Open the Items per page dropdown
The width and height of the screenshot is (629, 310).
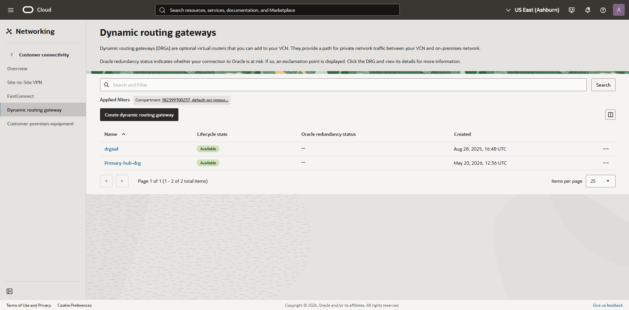pyautogui.click(x=600, y=181)
